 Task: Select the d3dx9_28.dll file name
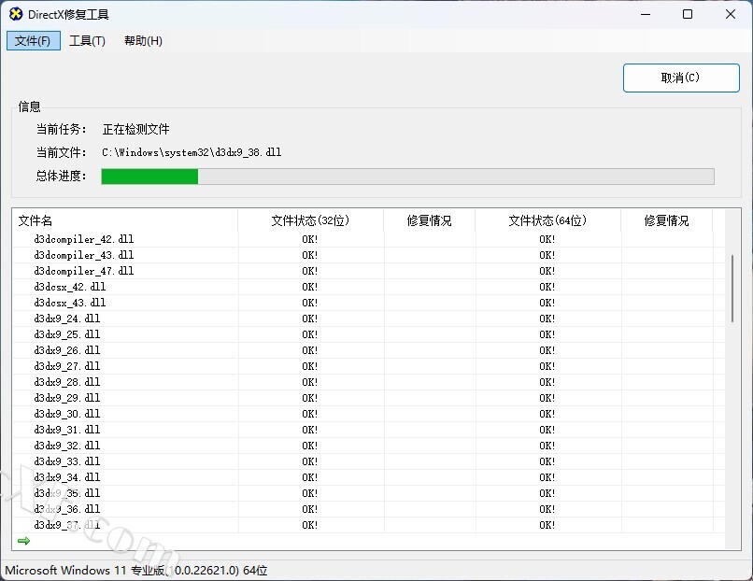(67, 382)
